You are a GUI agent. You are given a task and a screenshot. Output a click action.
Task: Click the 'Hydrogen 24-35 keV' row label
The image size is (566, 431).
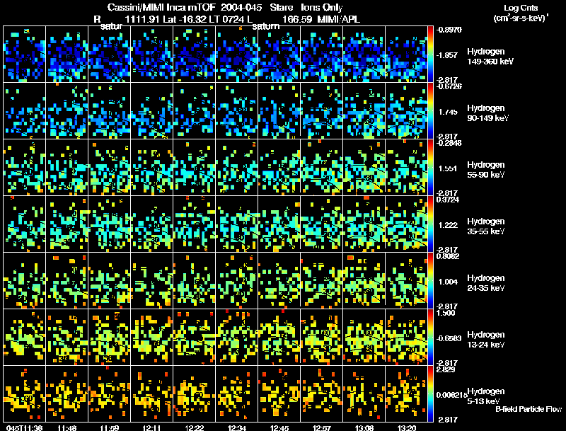coord(486,283)
